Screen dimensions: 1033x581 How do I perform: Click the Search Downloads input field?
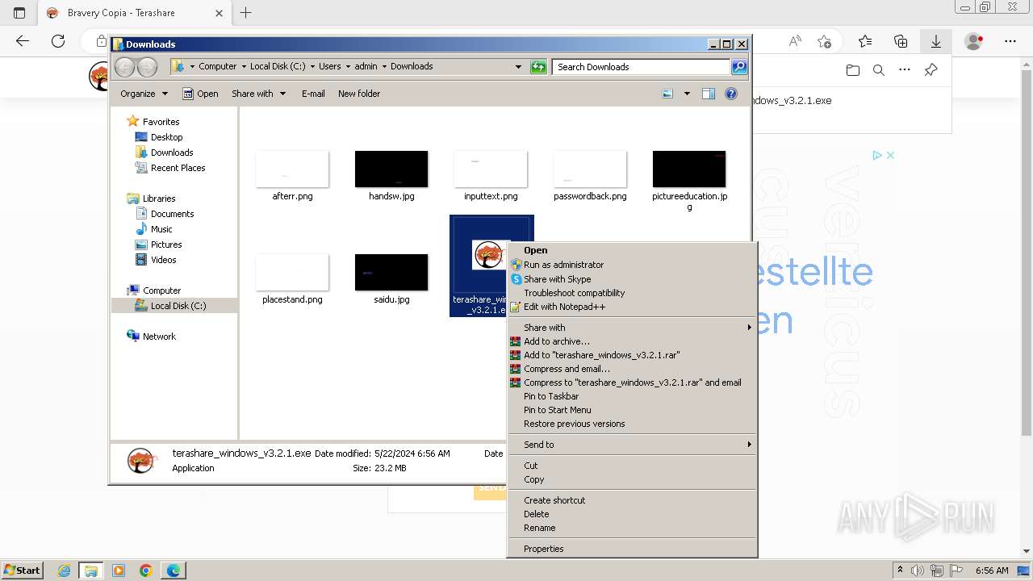coord(642,67)
